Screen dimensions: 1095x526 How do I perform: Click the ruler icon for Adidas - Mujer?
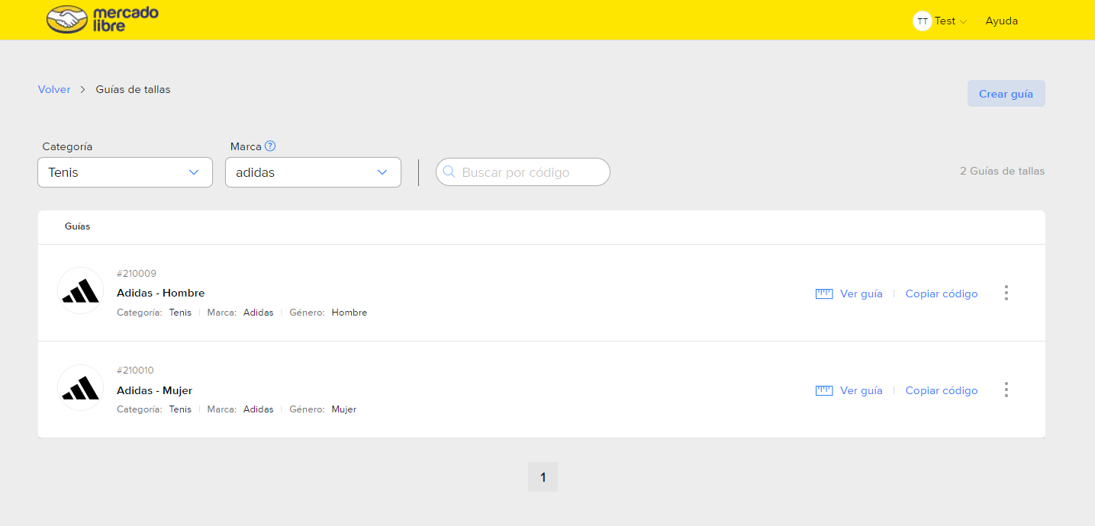click(x=824, y=390)
